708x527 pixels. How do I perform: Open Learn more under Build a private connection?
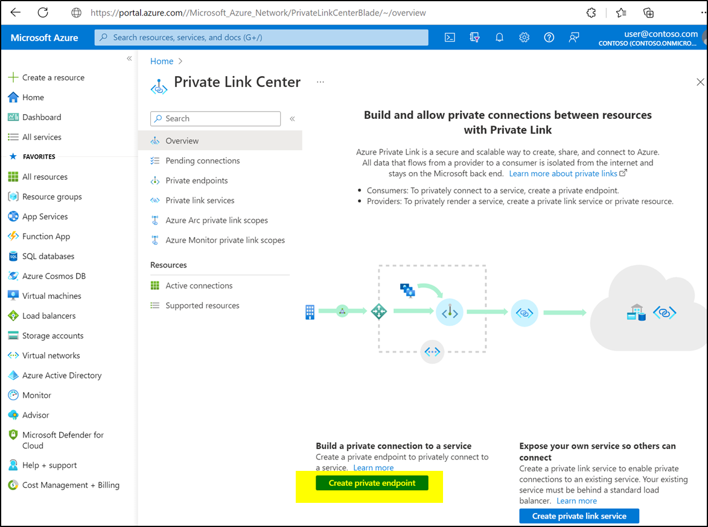tap(374, 467)
